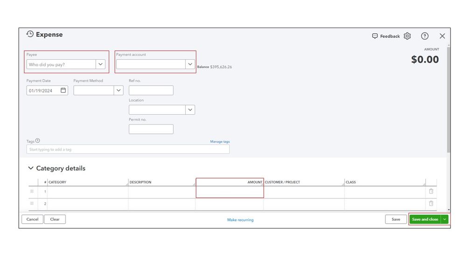Viewport: 466px width, 262px height.
Task: Click the Ref no. input field
Action: tap(151, 90)
